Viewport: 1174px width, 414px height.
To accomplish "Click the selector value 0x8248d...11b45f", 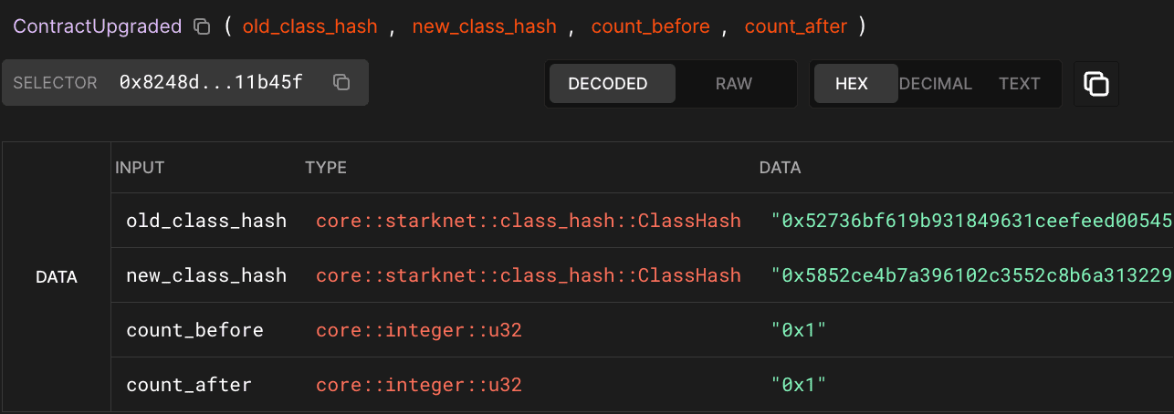I will tap(211, 83).
